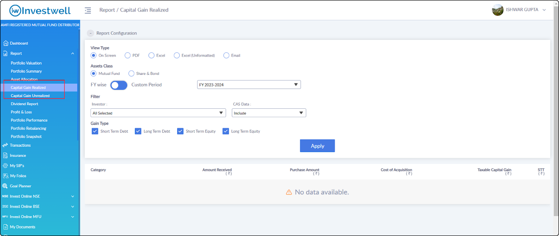Uncheck the Short Term Debt checkbox
Viewport: 559px width, 236px height.
(x=95, y=131)
